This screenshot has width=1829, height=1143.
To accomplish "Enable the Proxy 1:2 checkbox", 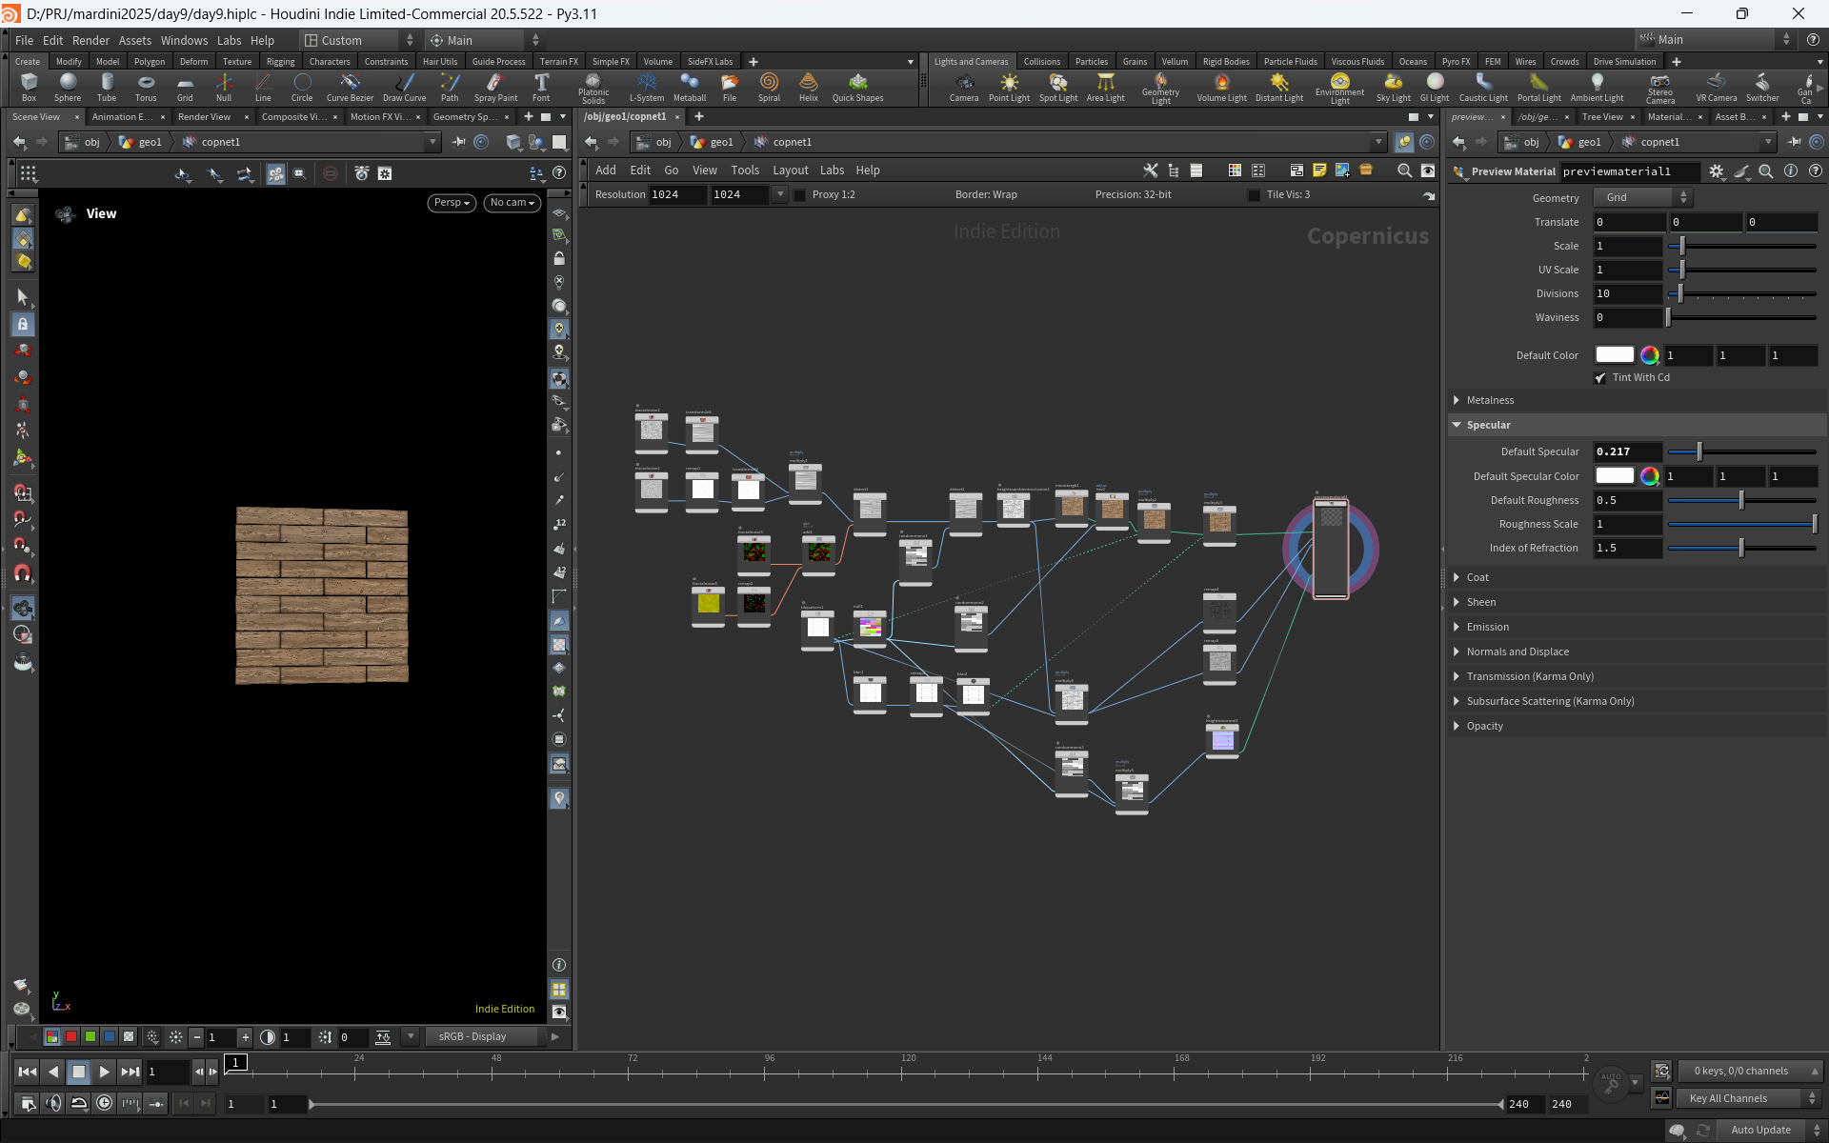I will tap(800, 195).
